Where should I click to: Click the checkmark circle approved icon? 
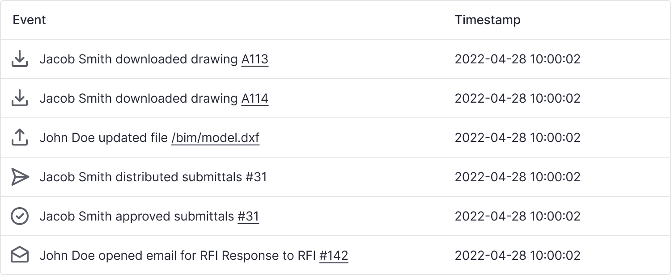coord(19,216)
